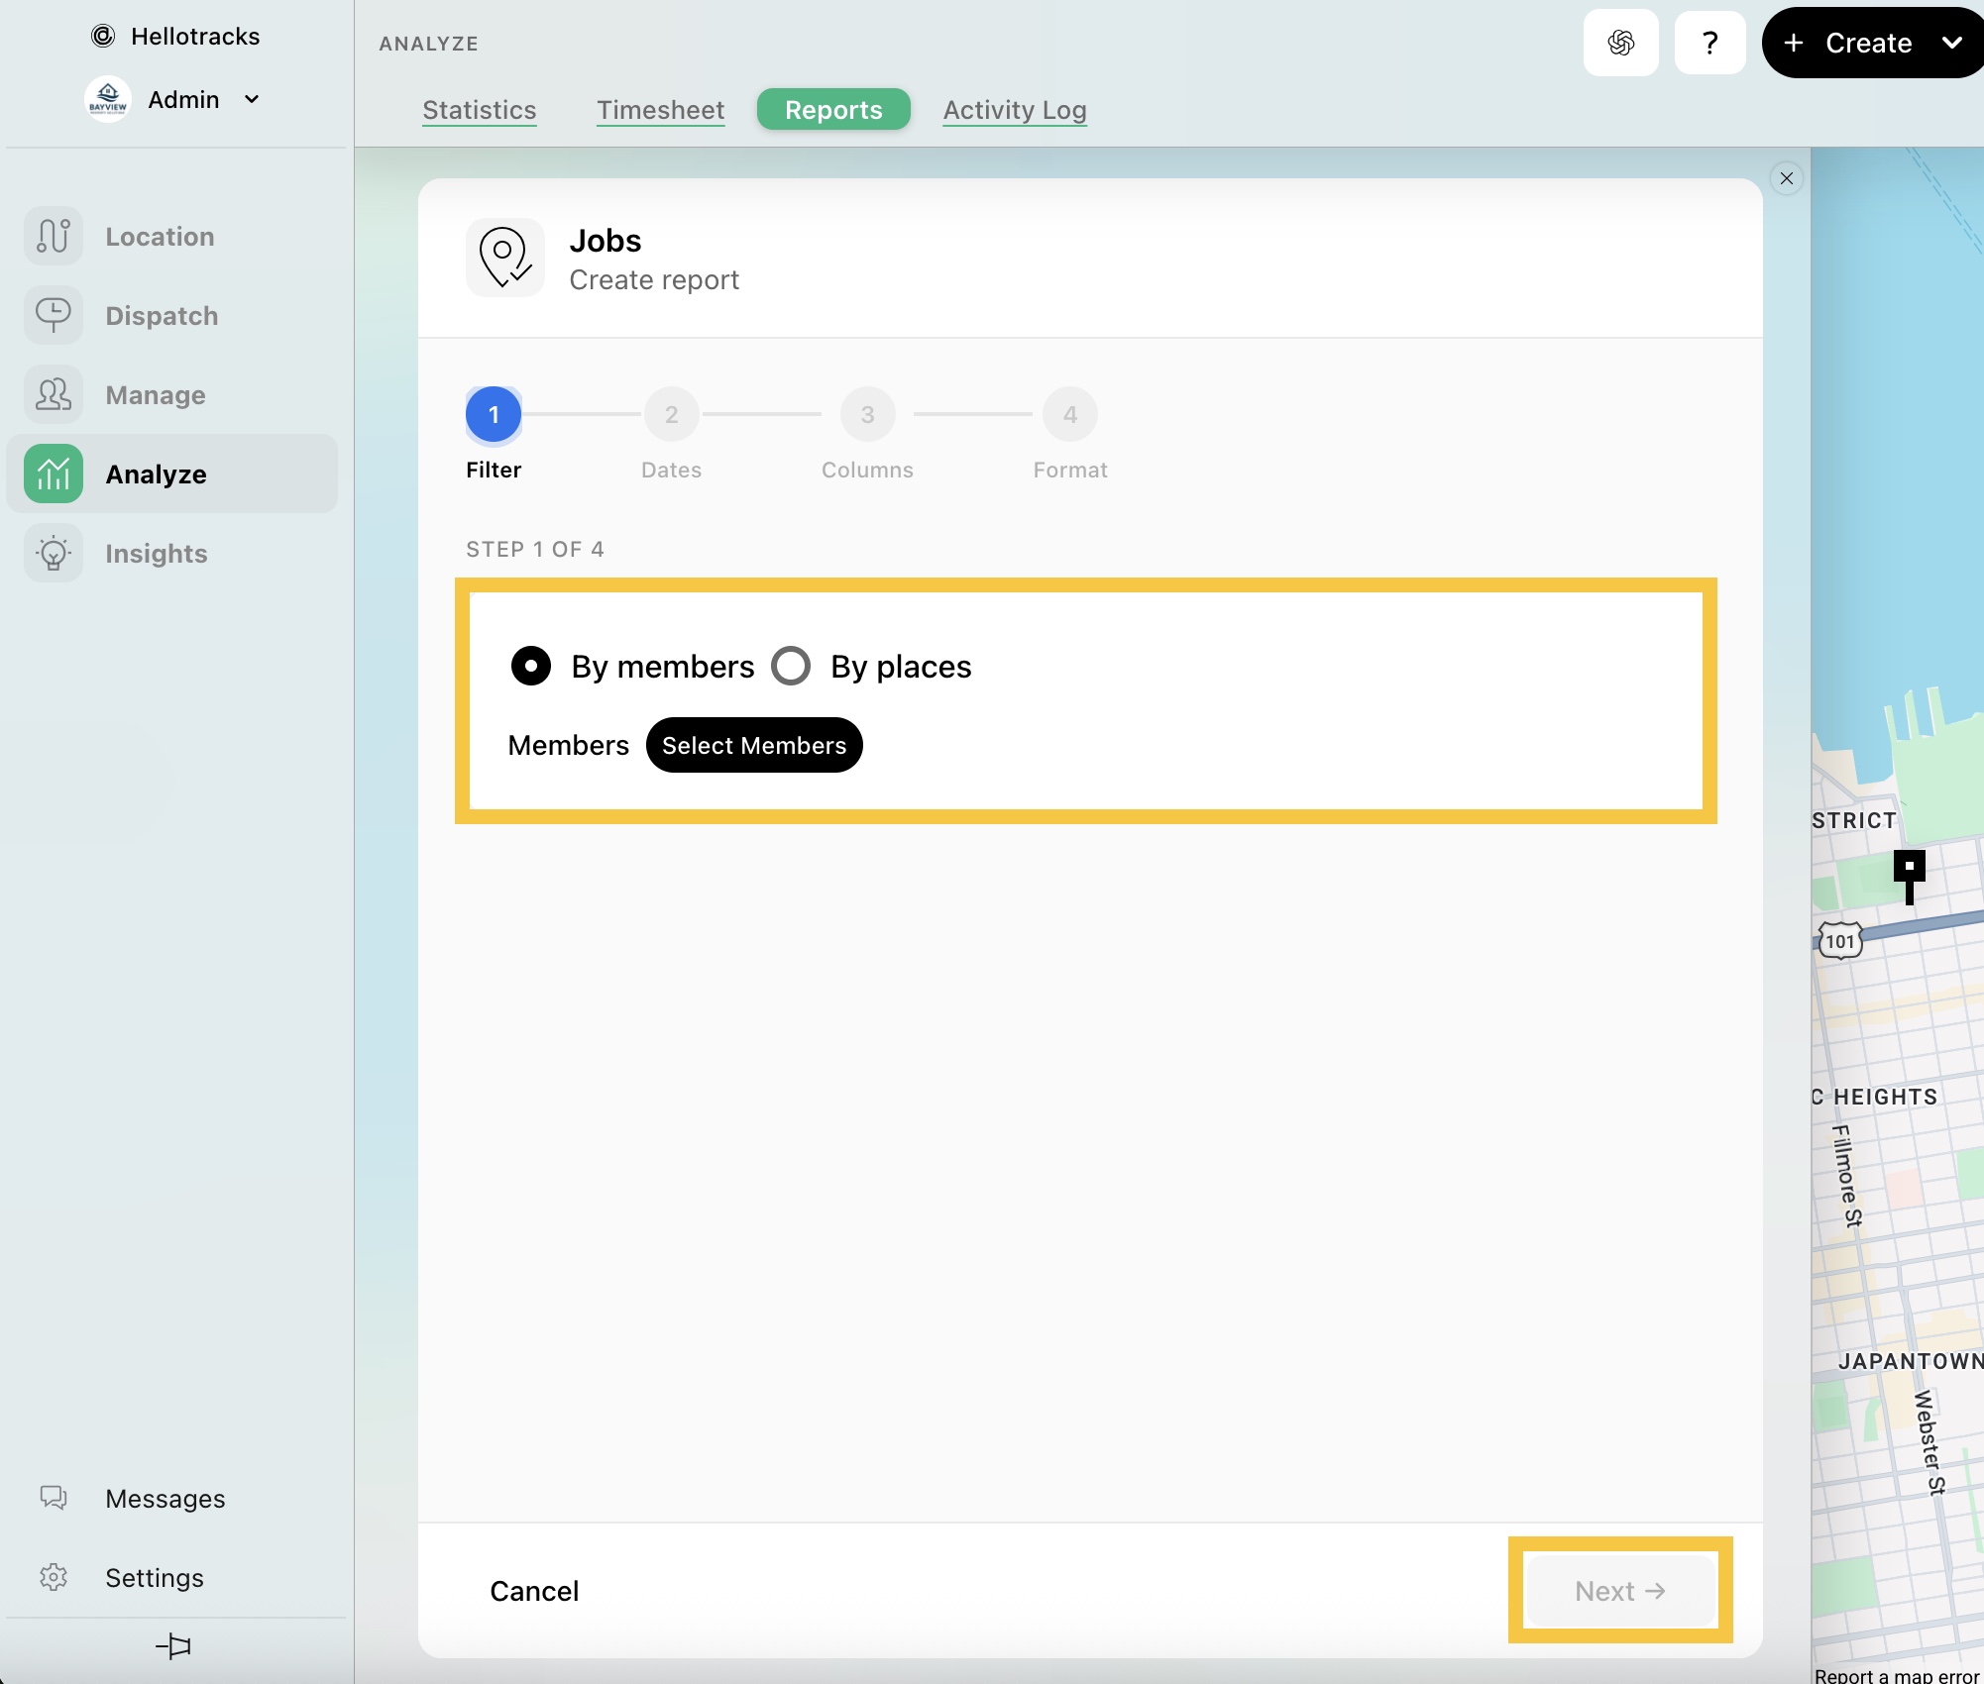Click the Analyze chart icon

pos(54,474)
